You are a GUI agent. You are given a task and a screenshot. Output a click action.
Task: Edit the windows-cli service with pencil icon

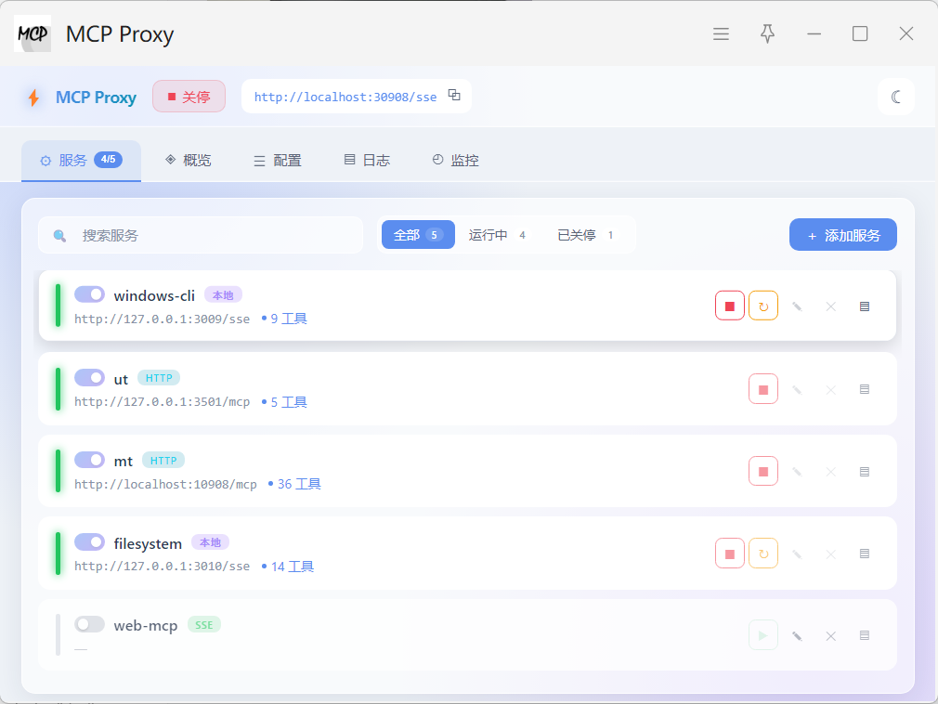coord(797,306)
